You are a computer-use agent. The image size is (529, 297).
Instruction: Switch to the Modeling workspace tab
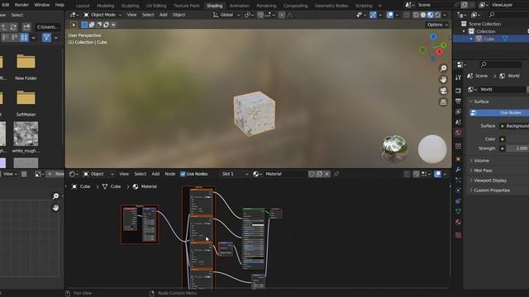click(x=105, y=6)
